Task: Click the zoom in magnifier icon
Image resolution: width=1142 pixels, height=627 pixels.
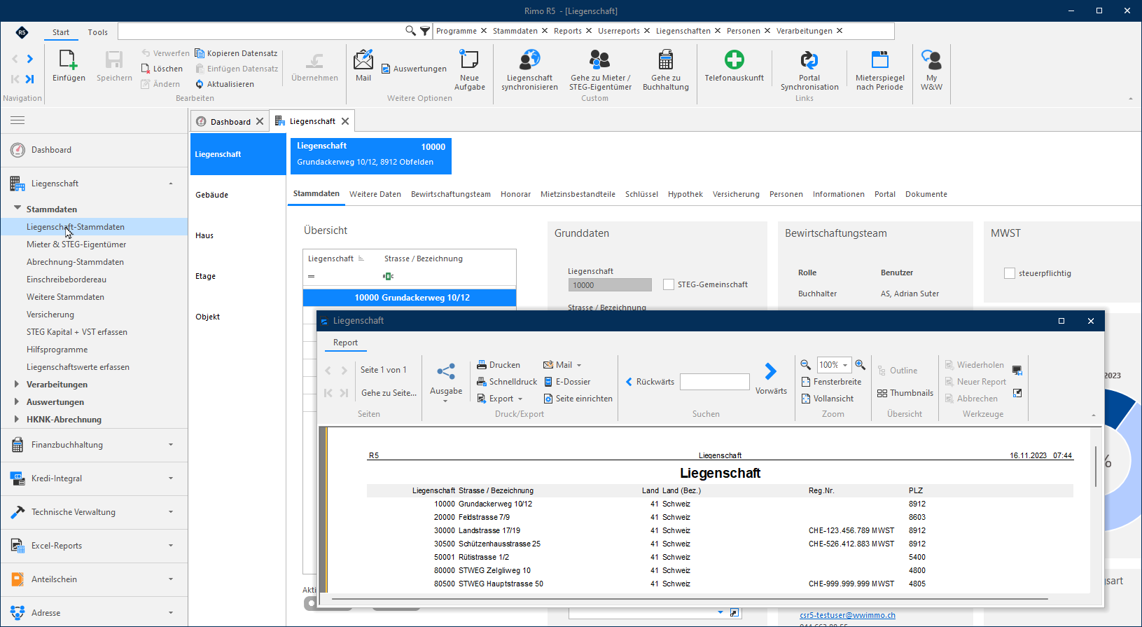Action: click(x=860, y=365)
